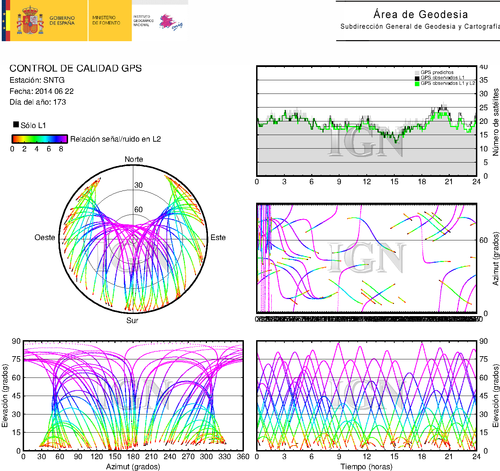Select the "Estación: SNTG" line
The height and width of the screenshot is (471, 500).
tap(37, 80)
